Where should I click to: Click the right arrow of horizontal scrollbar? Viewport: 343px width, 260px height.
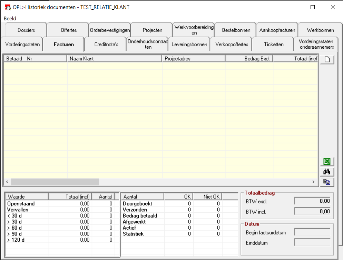[313, 182]
